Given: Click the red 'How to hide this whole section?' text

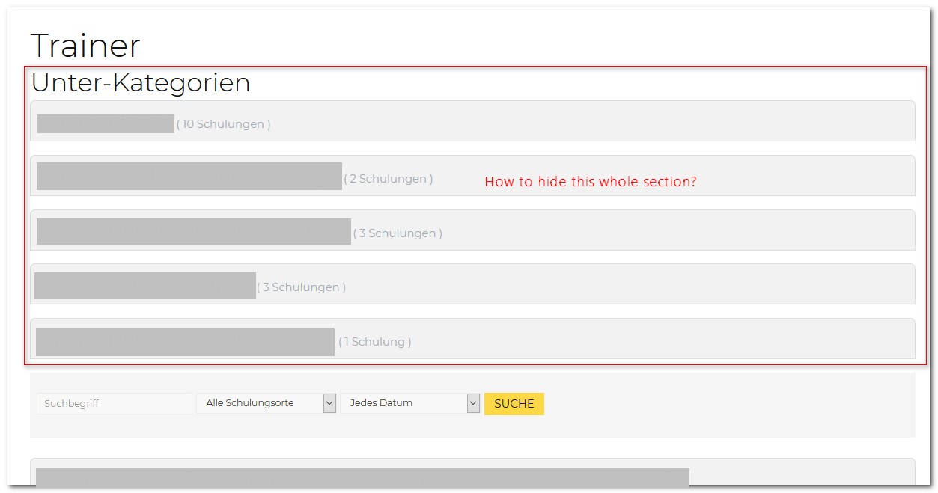Looking at the screenshot, I should 590,182.
